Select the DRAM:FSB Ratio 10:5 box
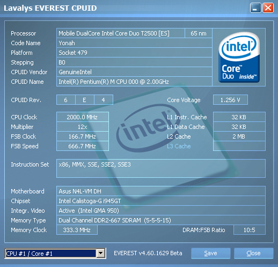278x267 pixels. [250, 230]
